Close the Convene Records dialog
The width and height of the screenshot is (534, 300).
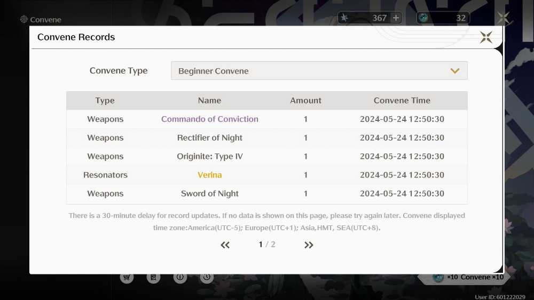(x=486, y=37)
